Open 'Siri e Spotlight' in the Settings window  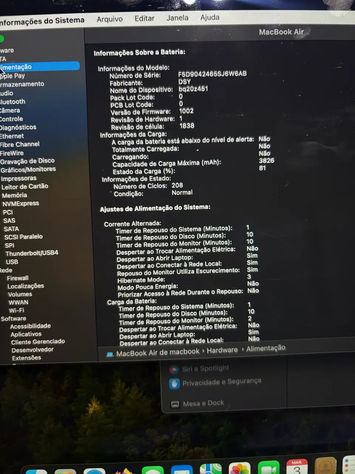coord(206,368)
